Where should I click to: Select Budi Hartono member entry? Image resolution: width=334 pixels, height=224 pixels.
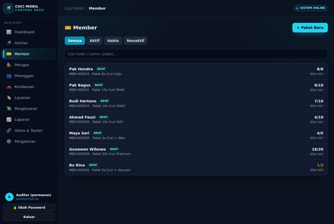click(196, 103)
